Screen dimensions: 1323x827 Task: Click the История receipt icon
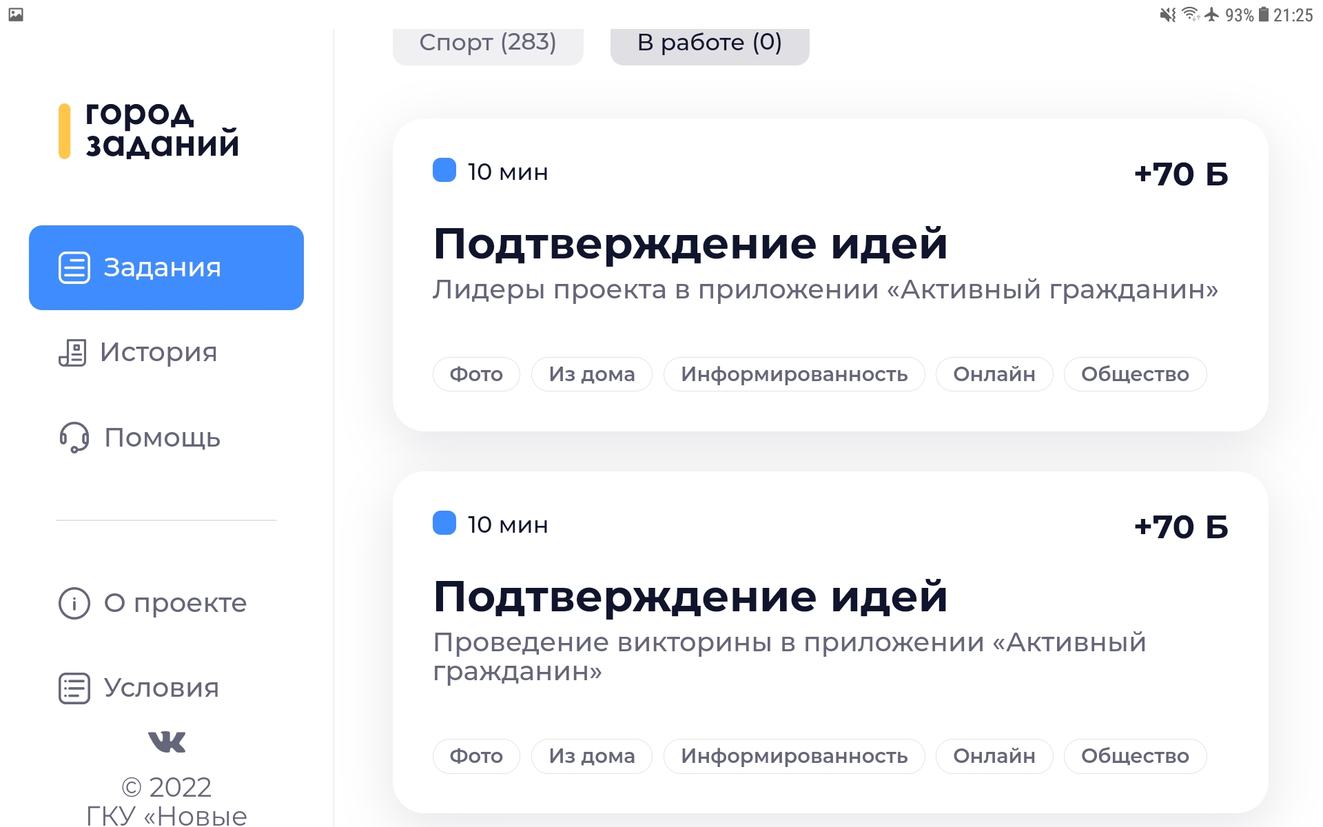[72, 352]
